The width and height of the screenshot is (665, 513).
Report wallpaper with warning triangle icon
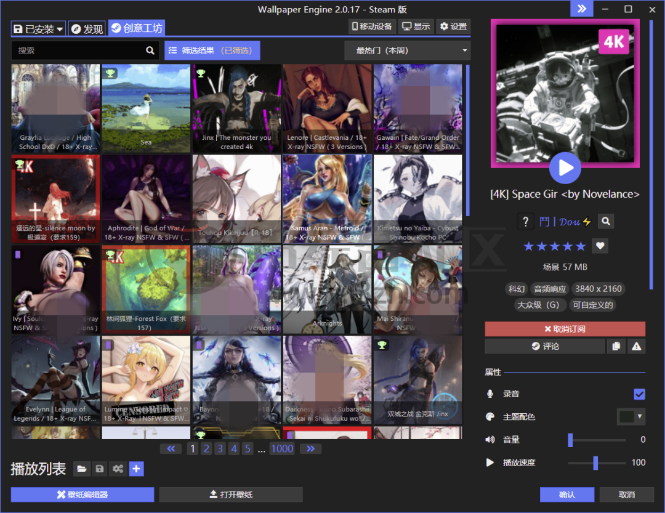coord(637,346)
